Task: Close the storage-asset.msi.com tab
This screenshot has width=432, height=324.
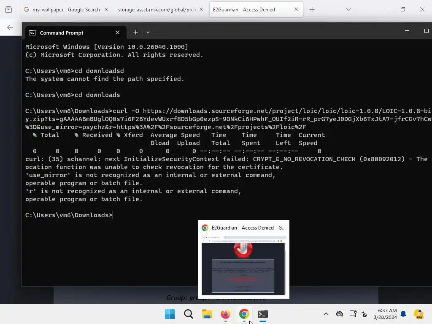Action: (201, 9)
